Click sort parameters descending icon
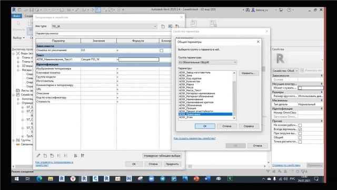 [x=83, y=156]
